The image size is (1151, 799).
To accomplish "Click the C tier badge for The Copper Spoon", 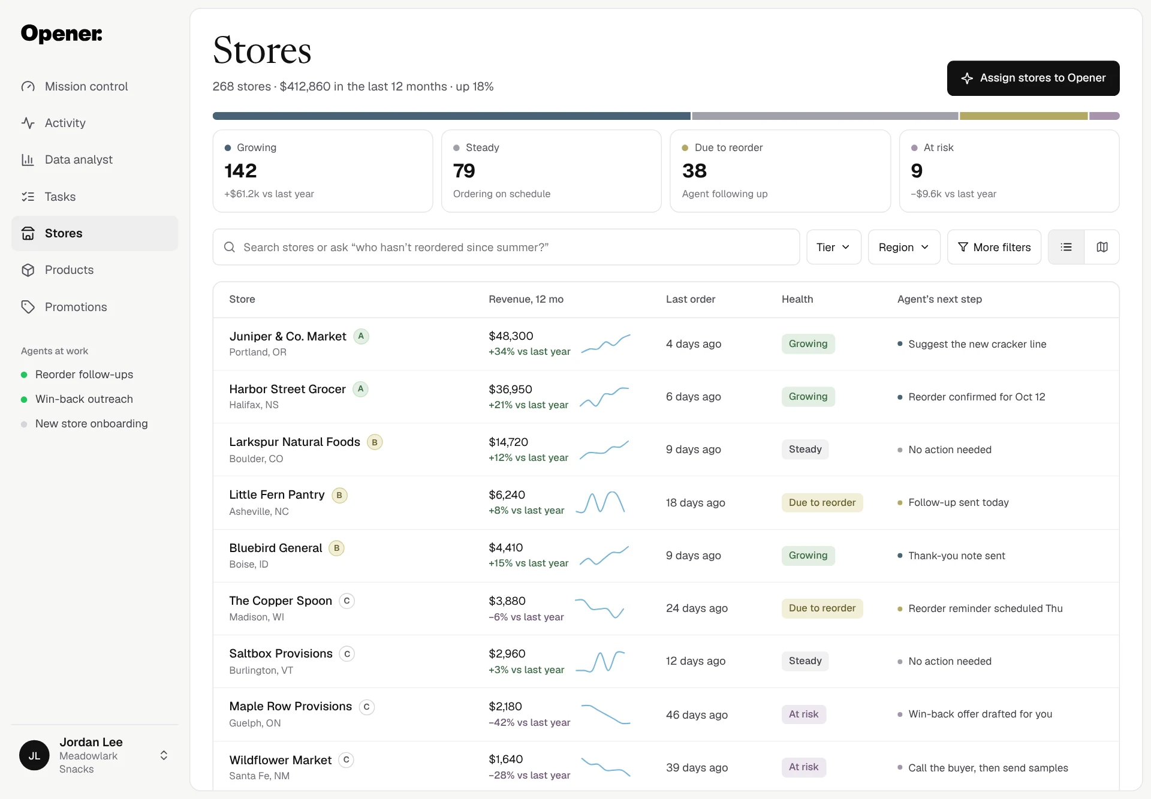I will point(346,601).
